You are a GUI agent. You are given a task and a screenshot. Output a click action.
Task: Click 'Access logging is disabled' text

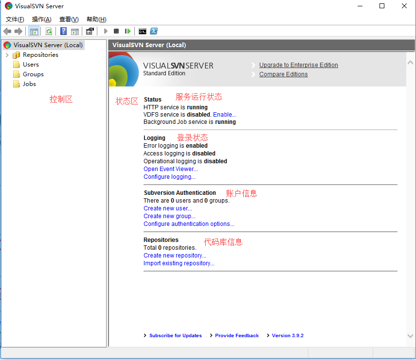click(180, 154)
